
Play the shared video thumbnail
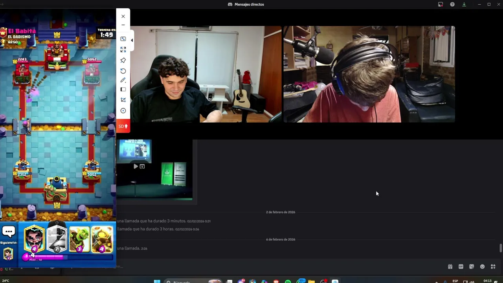136,166
